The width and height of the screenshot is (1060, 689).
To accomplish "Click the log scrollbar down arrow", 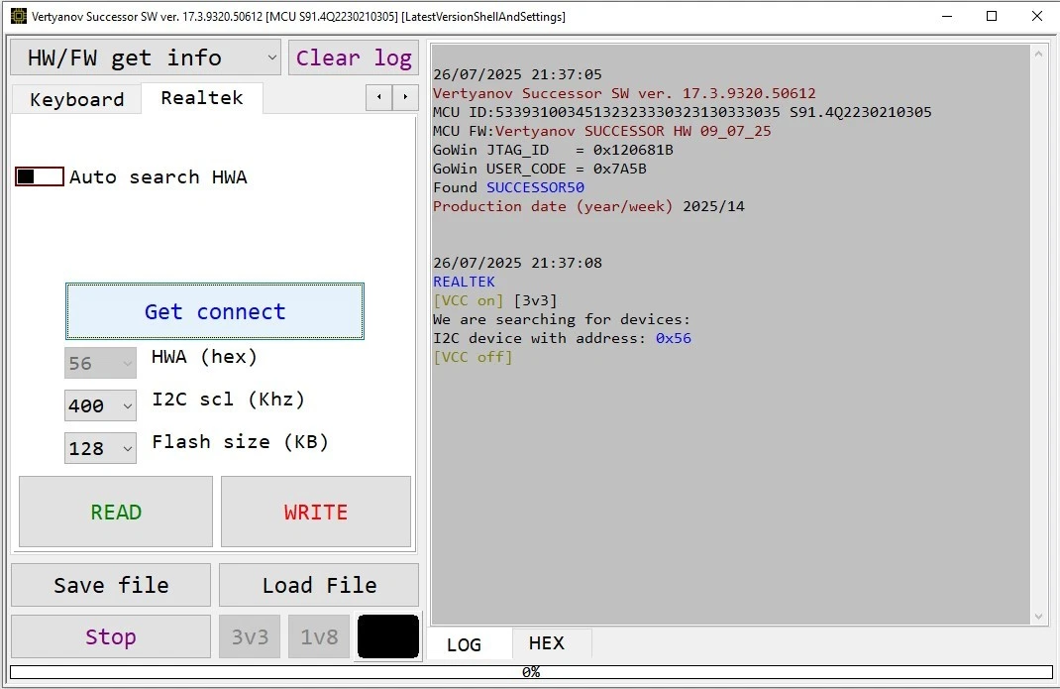I will click(1038, 617).
